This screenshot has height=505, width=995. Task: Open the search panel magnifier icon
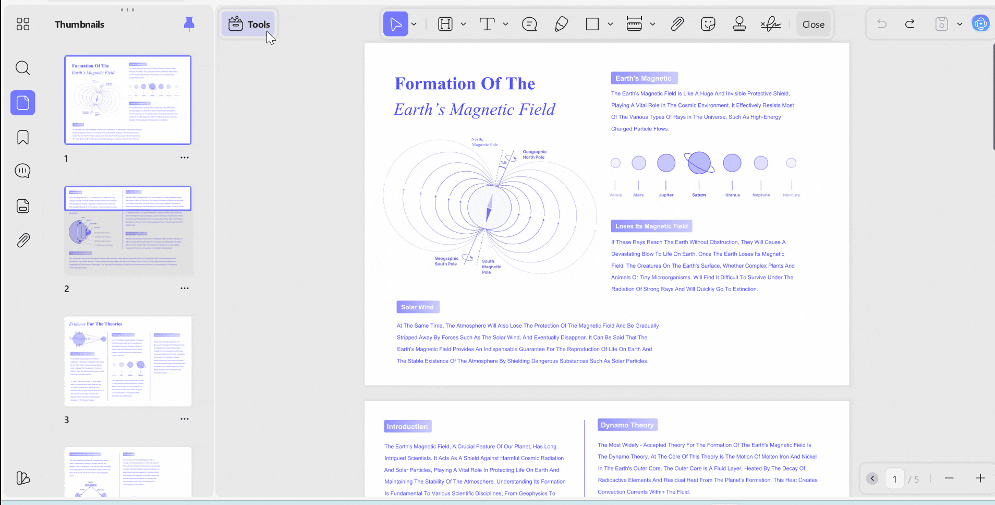[x=23, y=68]
